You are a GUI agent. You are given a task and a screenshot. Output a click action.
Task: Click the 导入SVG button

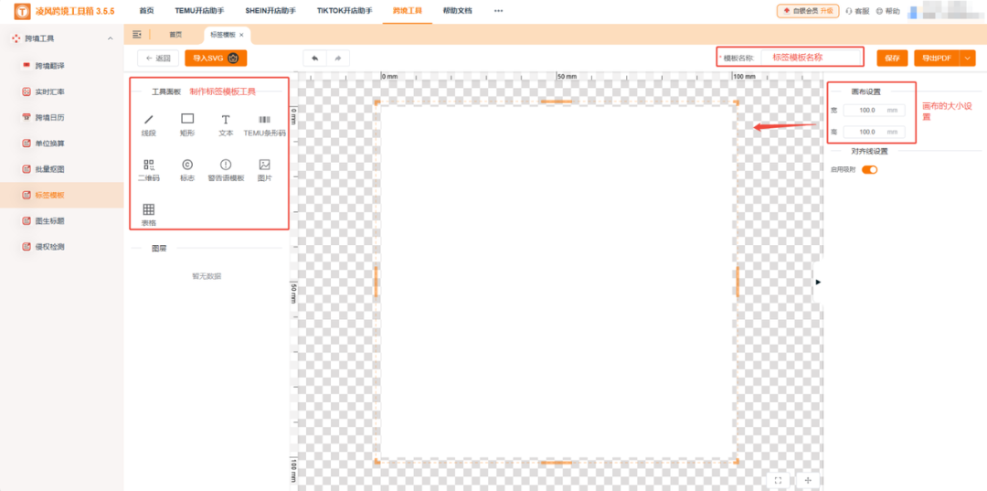point(216,58)
